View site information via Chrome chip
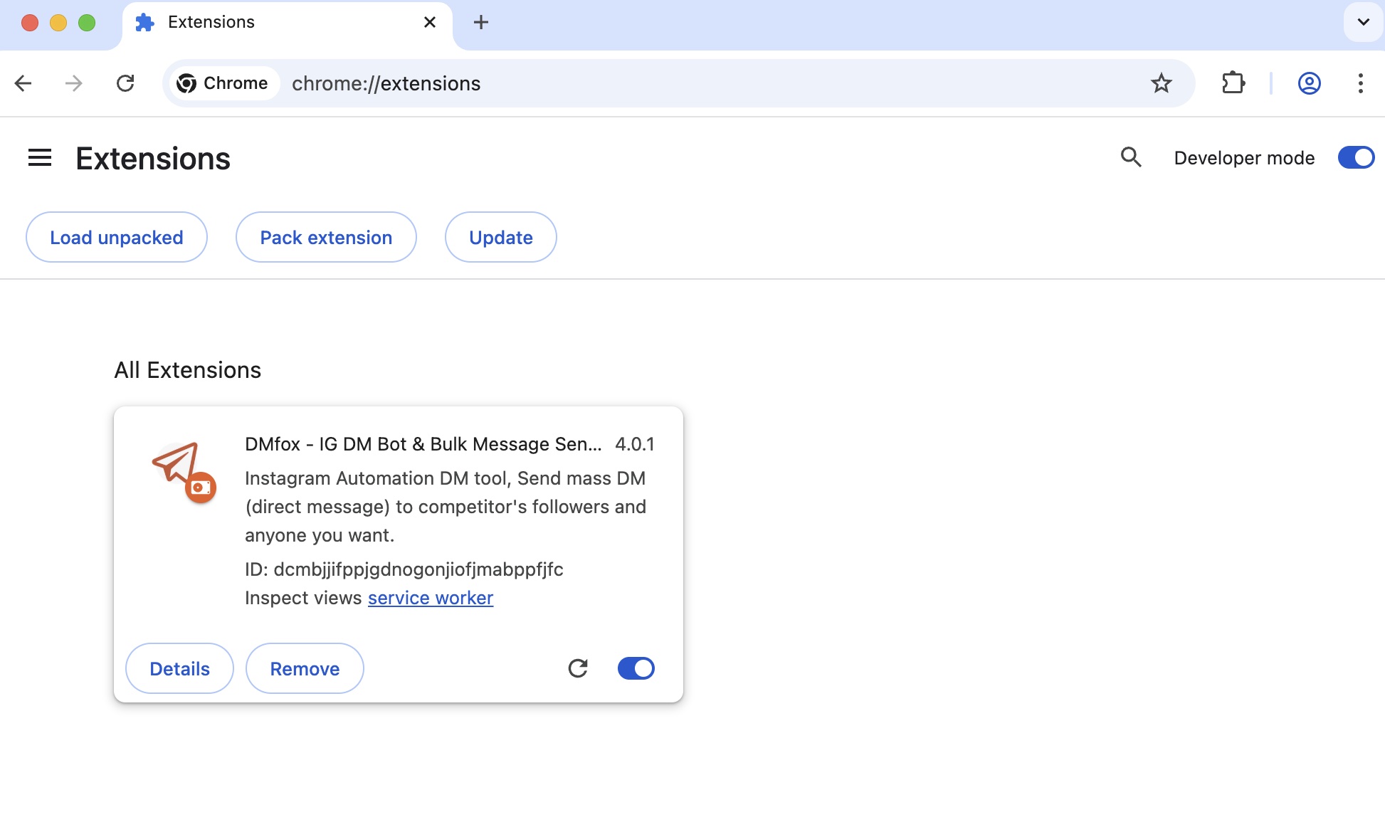The image size is (1385, 827). [223, 83]
